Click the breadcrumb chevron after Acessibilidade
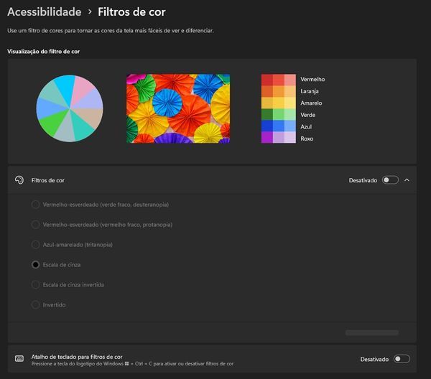 [88, 12]
